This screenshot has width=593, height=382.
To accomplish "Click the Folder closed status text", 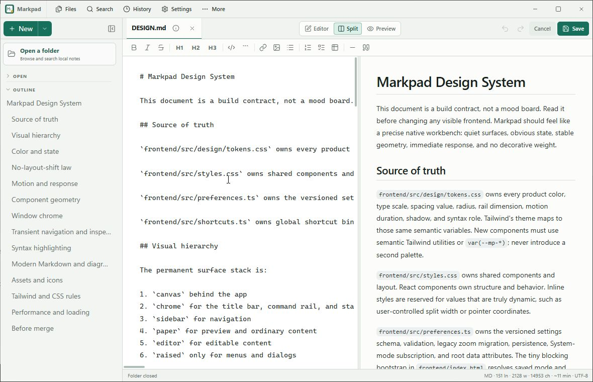I will 142,375.
